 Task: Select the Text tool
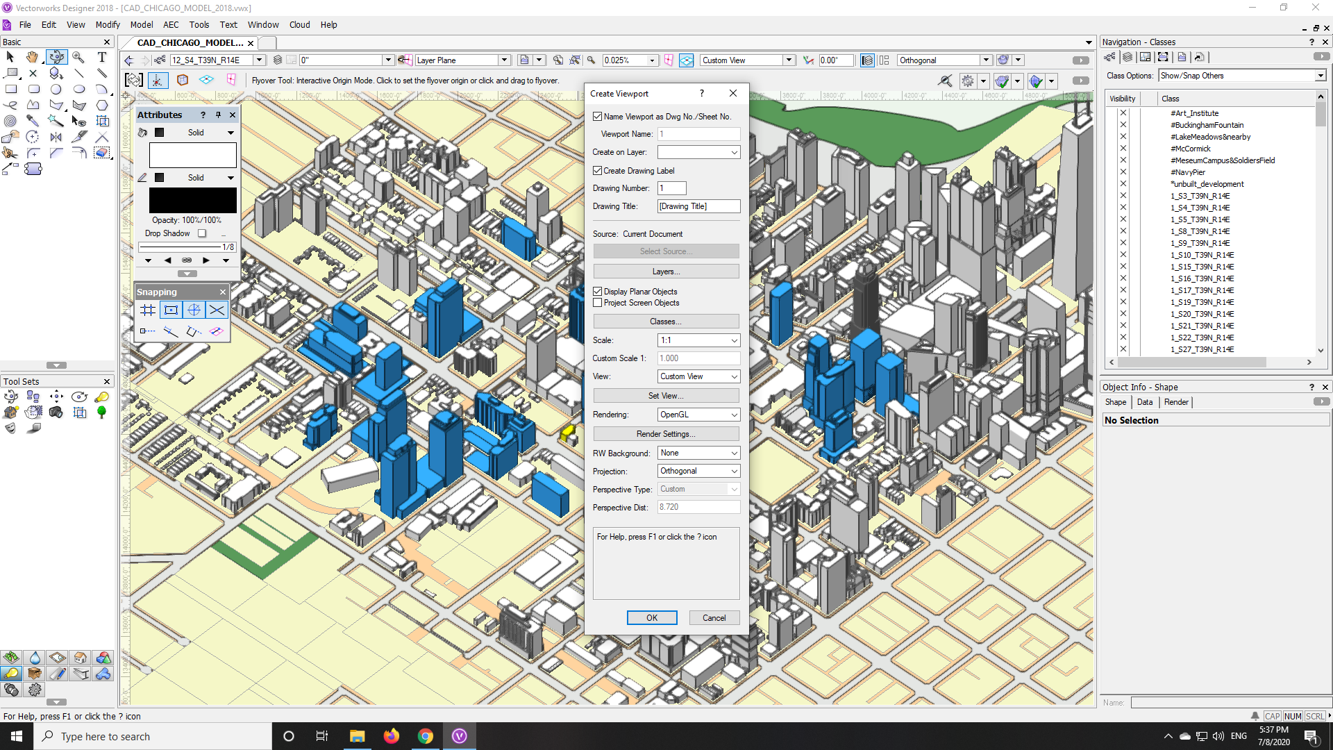[x=102, y=57]
